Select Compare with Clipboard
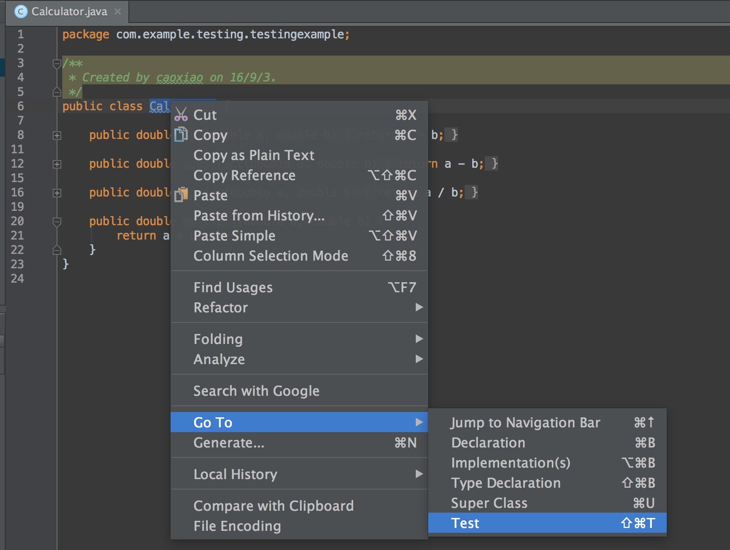This screenshot has height=550, width=730. pyautogui.click(x=299, y=506)
